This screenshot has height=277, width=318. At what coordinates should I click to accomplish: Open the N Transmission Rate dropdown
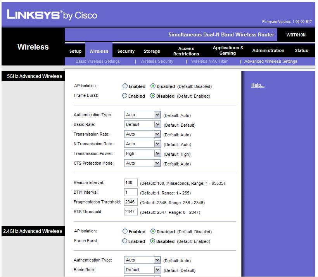point(142,144)
